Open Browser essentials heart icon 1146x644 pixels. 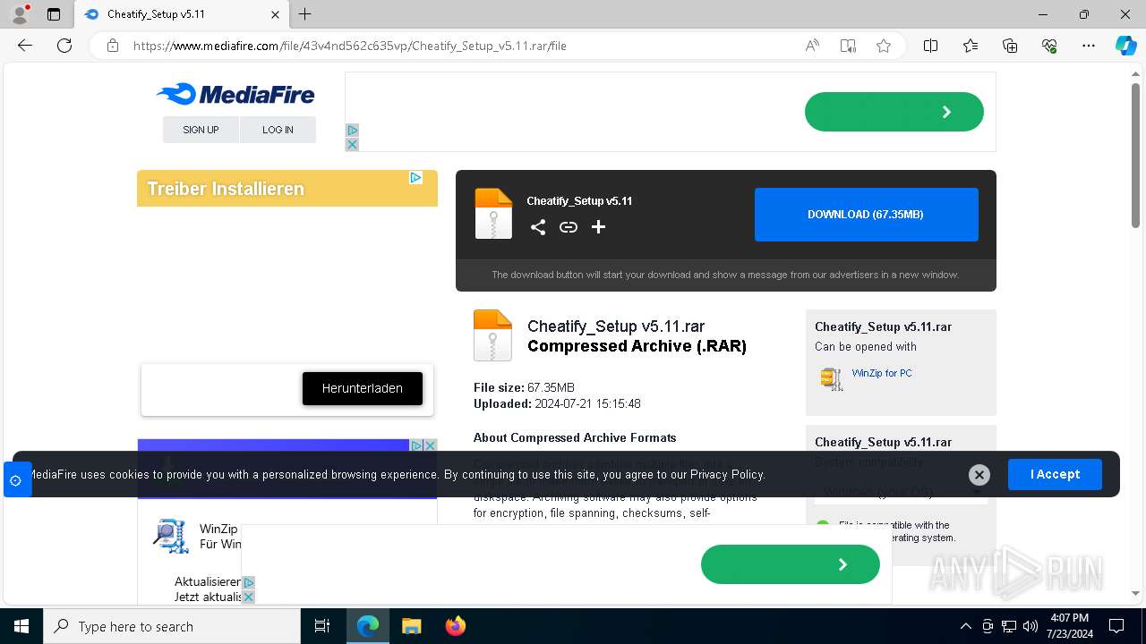(1049, 46)
